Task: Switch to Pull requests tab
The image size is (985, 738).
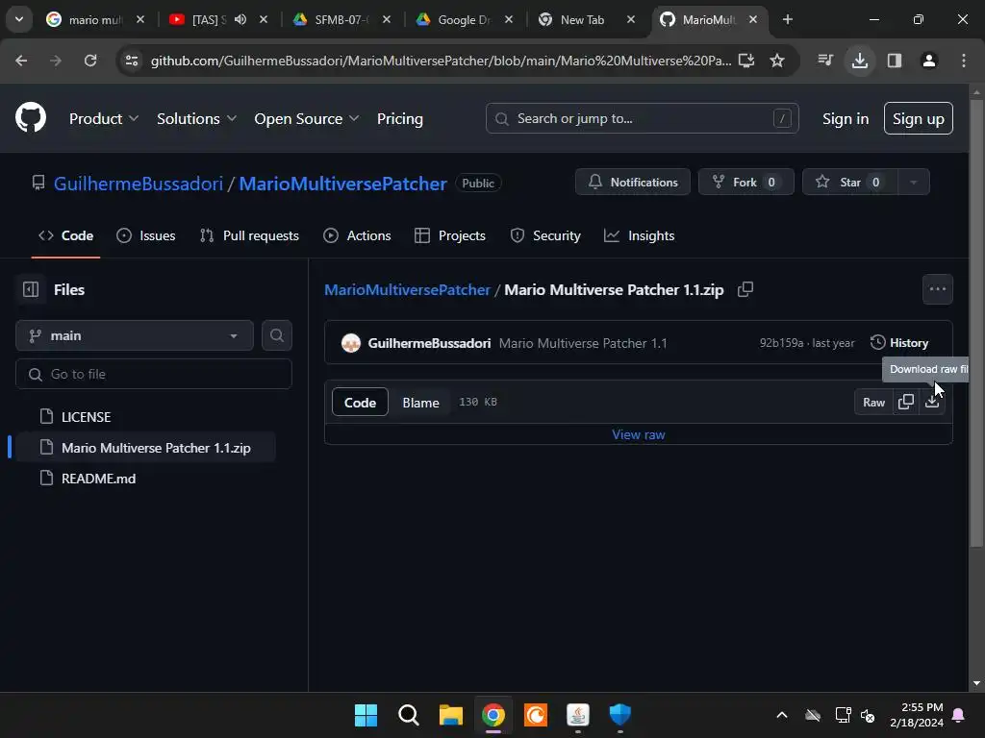Action: 249,235
